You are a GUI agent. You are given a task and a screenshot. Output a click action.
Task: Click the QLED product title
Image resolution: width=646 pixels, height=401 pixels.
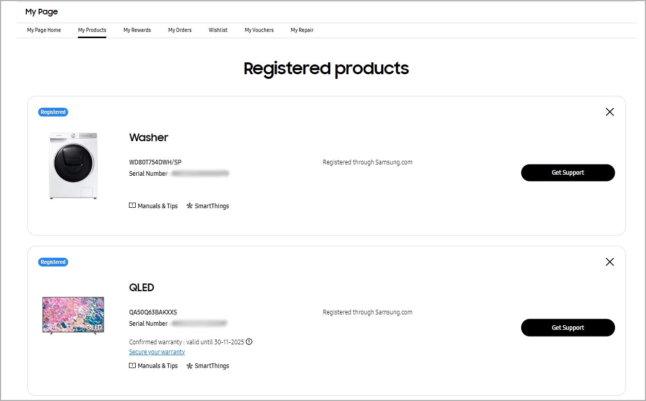(x=141, y=288)
